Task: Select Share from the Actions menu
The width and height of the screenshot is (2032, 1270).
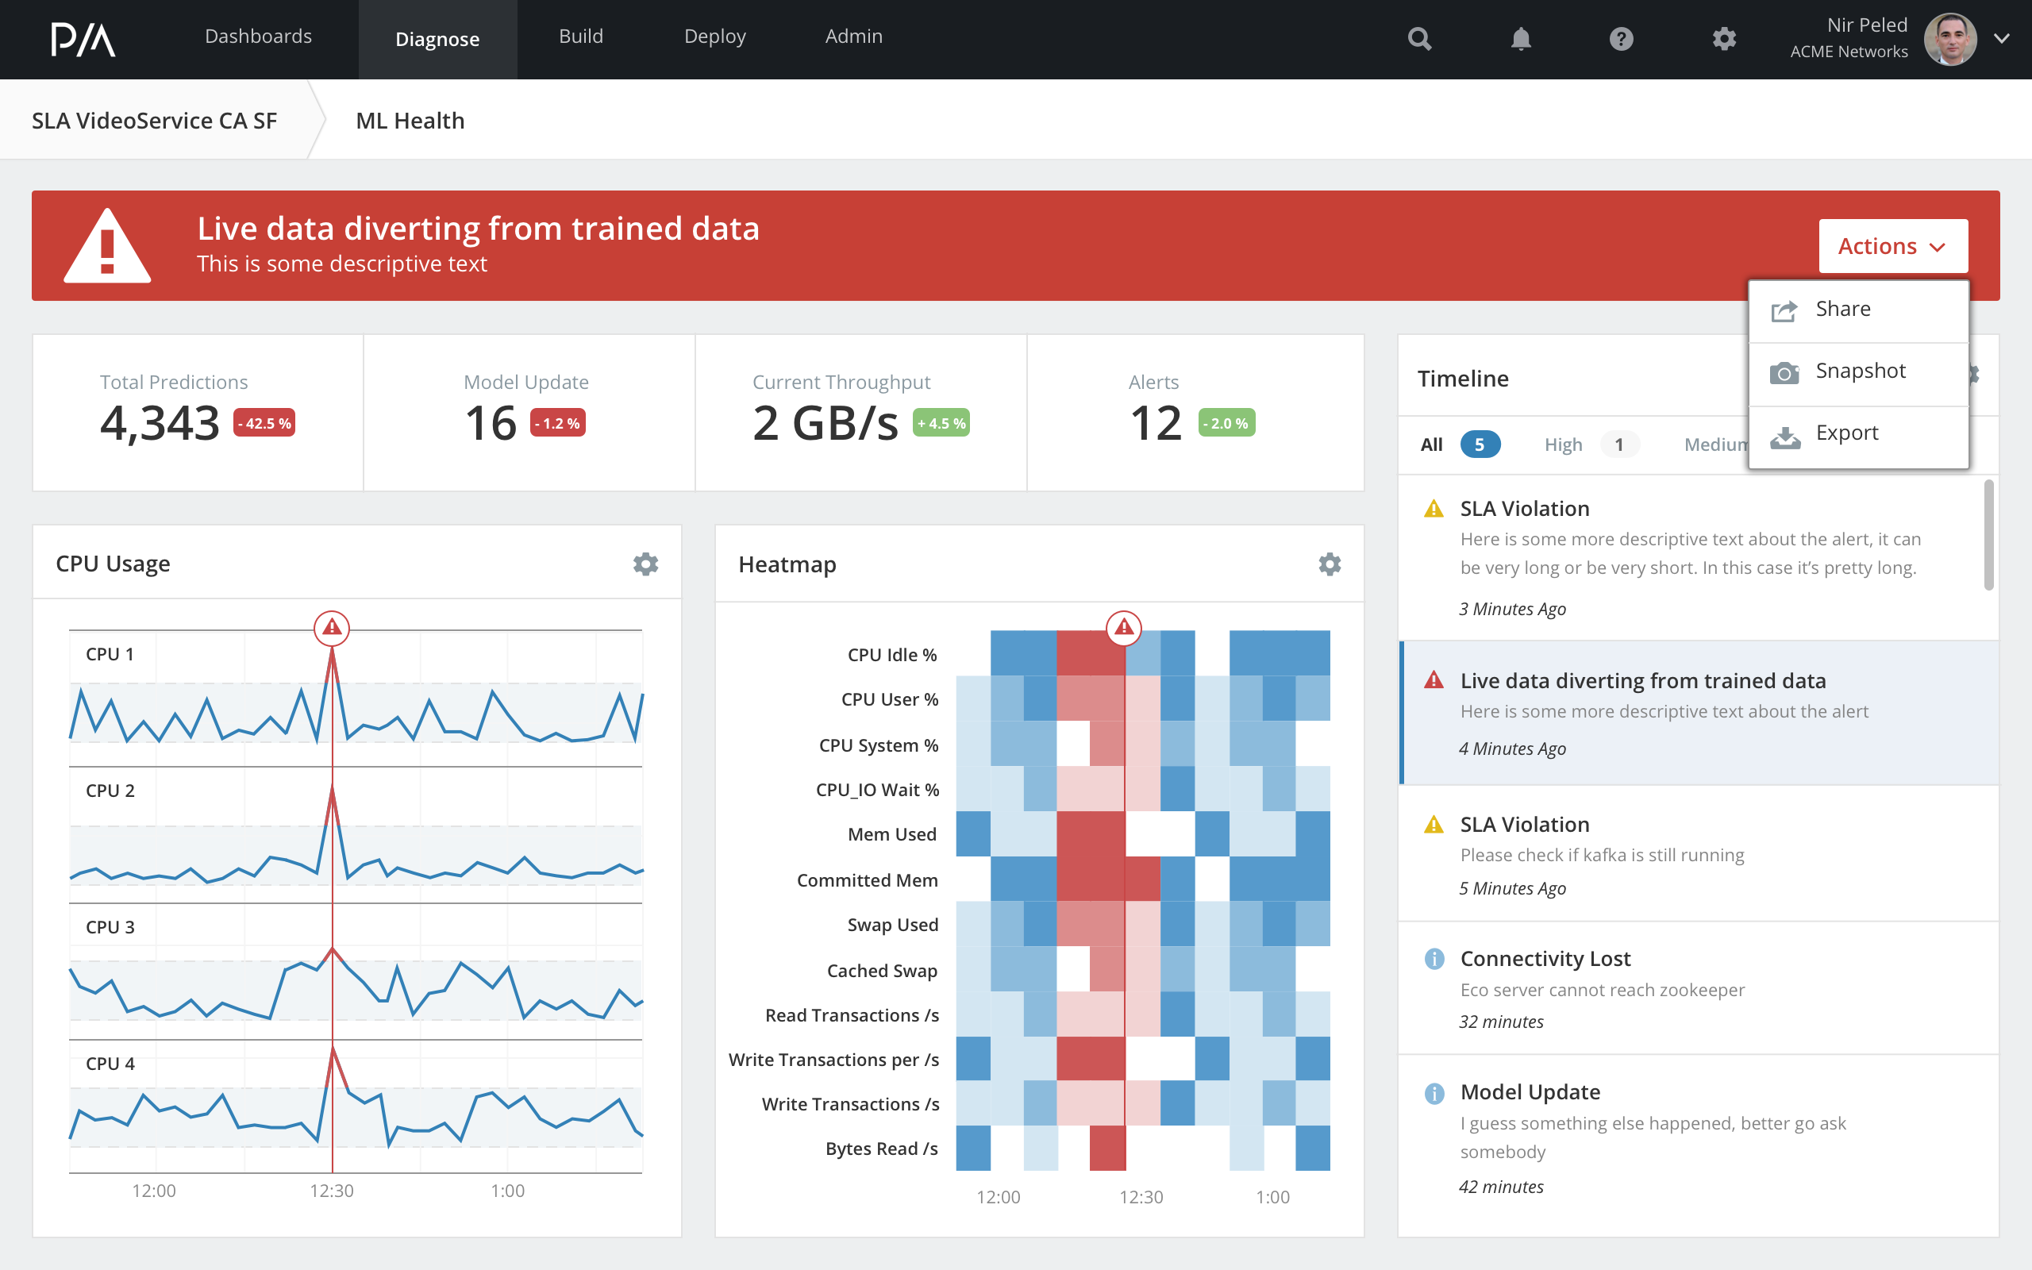Action: pyautogui.click(x=1843, y=308)
